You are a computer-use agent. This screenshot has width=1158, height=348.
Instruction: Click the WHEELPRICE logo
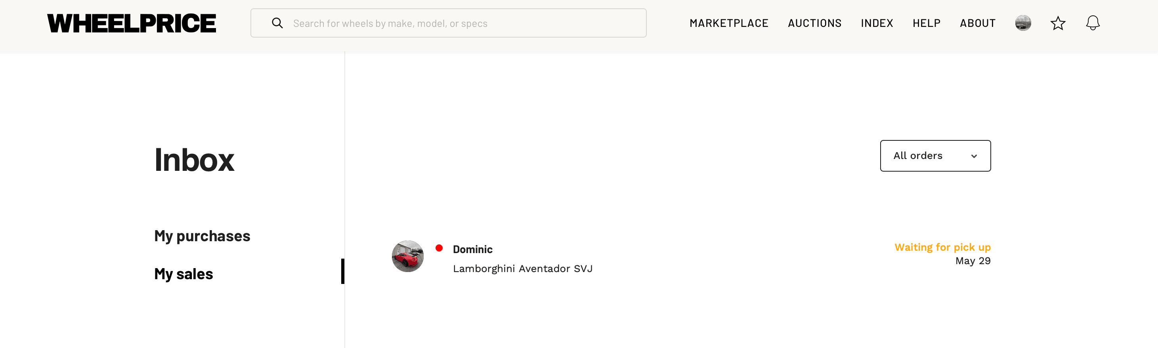(131, 23)
